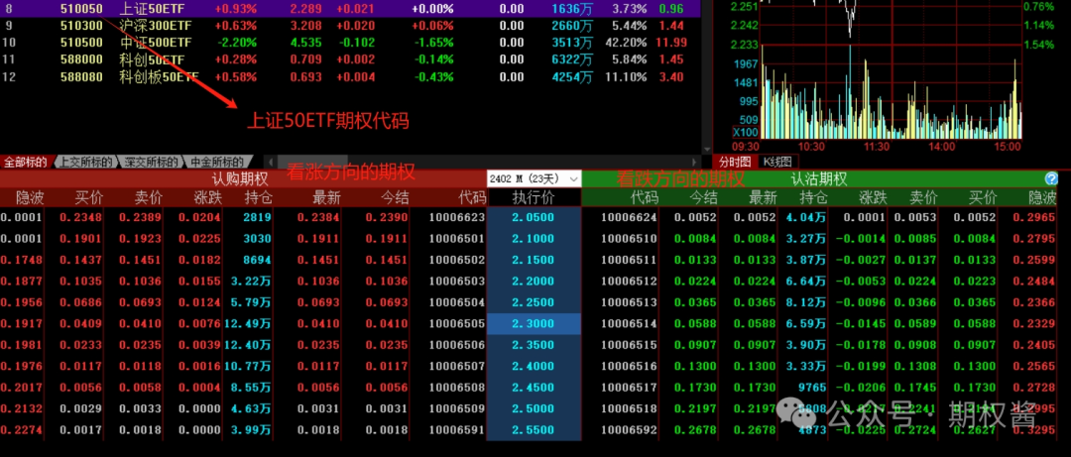1071x457 pixels.
Task: Click the 中证500ETF change value -2.20%
Action: pyautogui.click(x=236, y=43)
